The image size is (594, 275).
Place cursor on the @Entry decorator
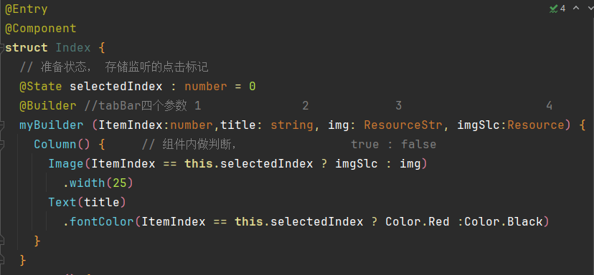click(26, 9)
